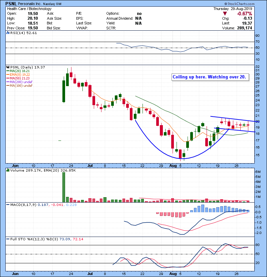This screenshot has width=267, height=277.
Task: Click the MA(20) 18.21 legend entry
Action: tap(18, 71)
